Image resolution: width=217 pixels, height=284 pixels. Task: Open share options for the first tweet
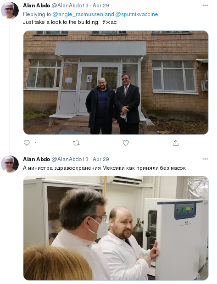tap(176, 143)
